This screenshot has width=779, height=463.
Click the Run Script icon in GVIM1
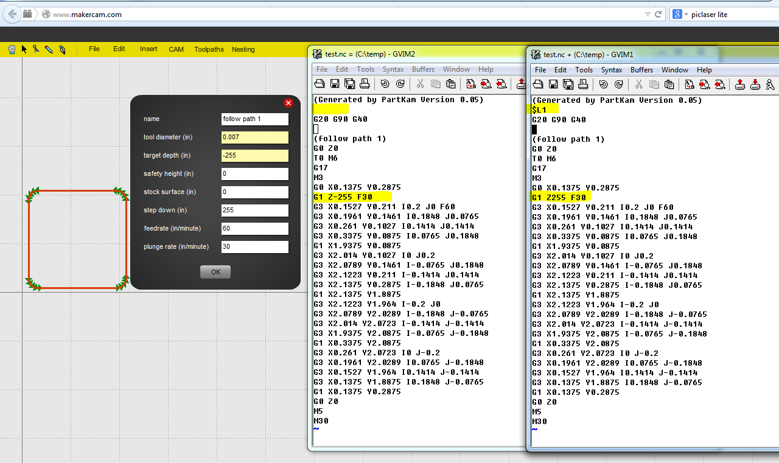coord(770,85)
